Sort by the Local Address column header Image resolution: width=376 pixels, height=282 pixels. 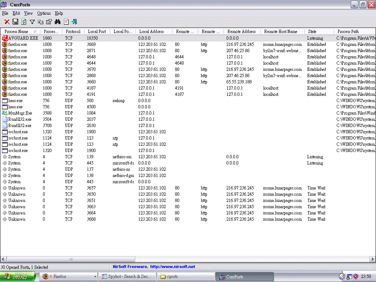(x=154, y=32)
